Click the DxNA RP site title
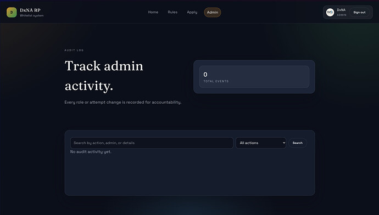Image resolution: width=379 pixels, height=215 pixels. 30,10
